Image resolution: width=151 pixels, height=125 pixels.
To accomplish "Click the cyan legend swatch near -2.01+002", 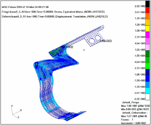I will click(147, 91).
